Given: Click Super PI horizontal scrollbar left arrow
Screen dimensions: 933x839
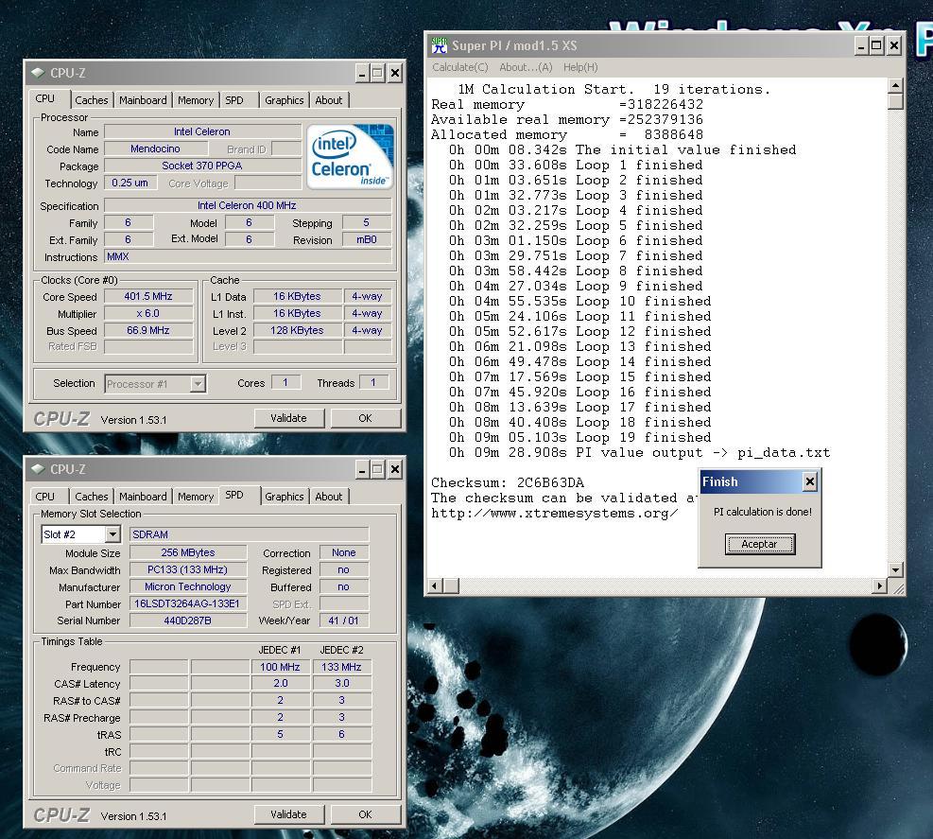Looking at the screenshot, I should pyautogui.click(x=436, y=586).
